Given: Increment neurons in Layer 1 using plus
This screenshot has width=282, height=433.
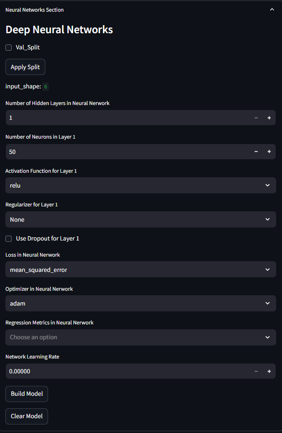Looking at the screenshot, I should click(269, 152).
